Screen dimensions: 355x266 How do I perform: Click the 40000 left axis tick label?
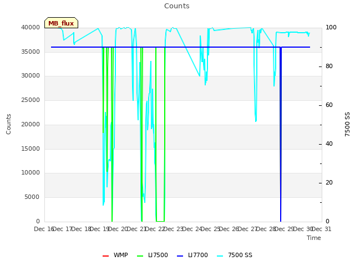click(31, 27)
